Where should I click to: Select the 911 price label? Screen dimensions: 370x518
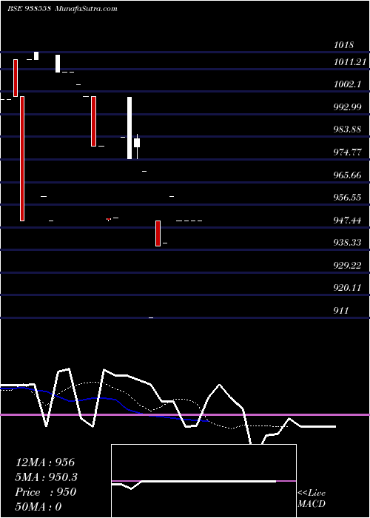(x=341, y=311)
